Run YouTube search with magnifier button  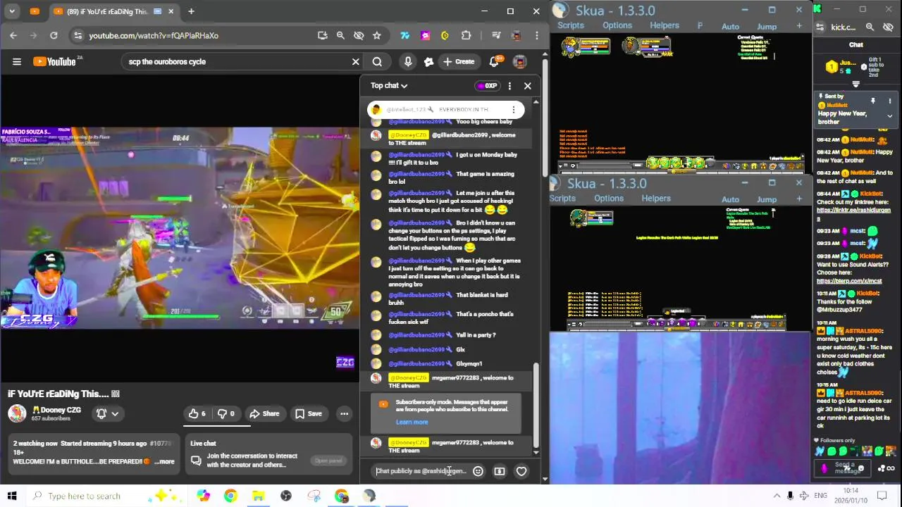pyautogui.click(x=377, y=62)
